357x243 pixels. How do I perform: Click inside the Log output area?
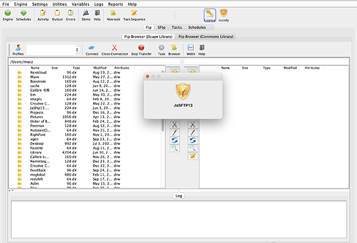pos(178,219)
